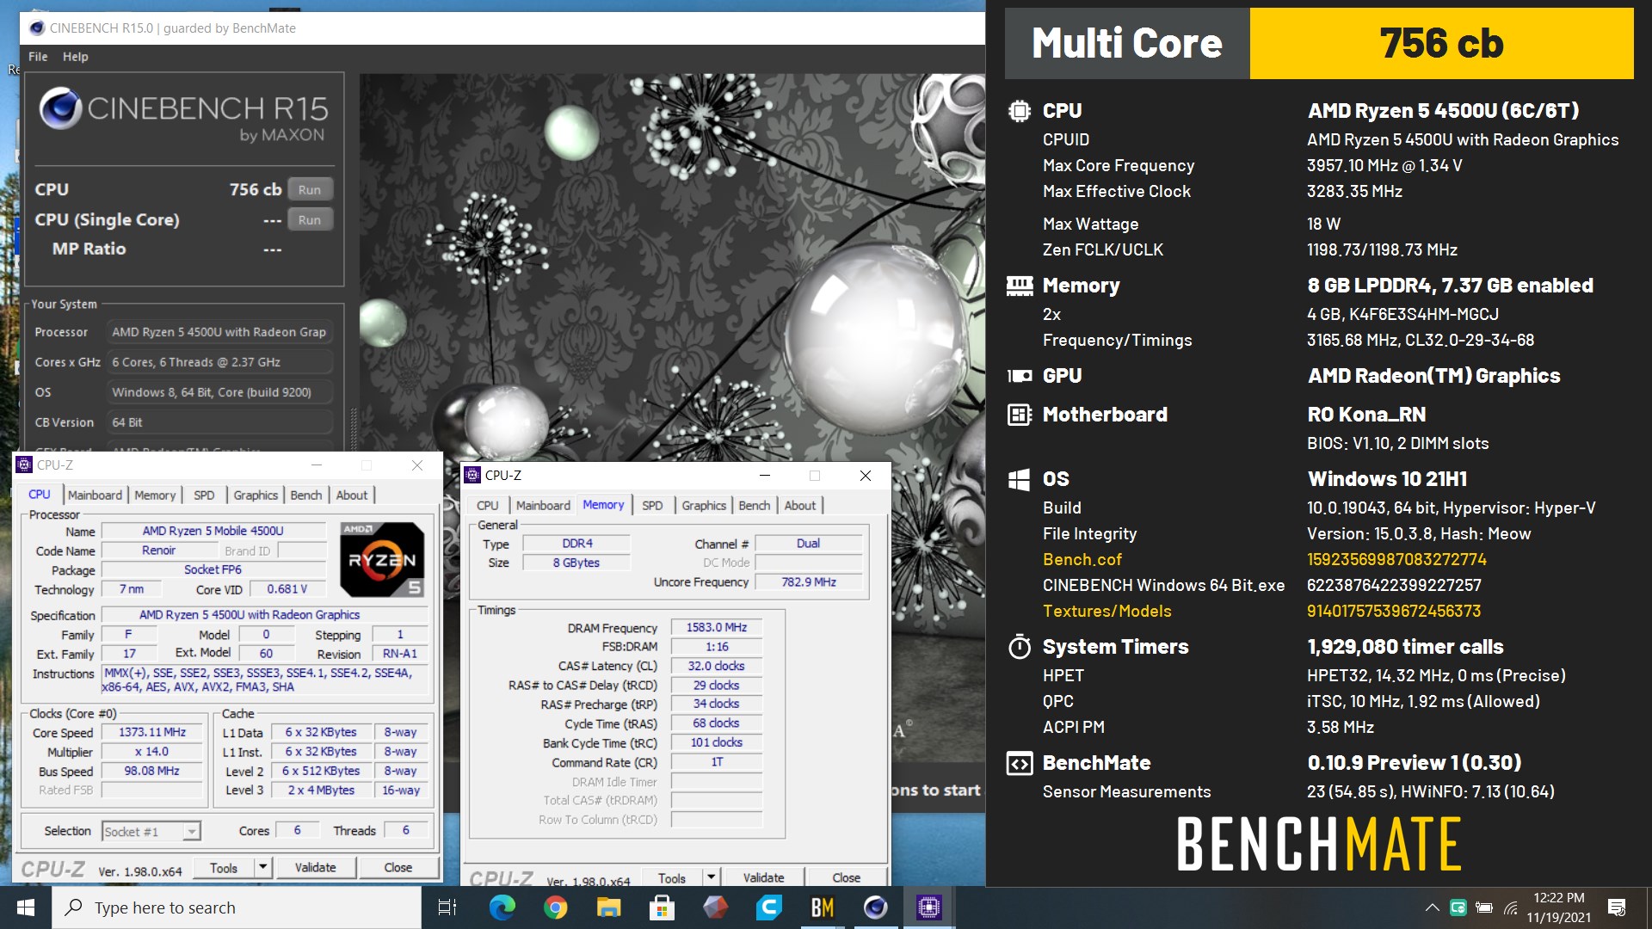The width and height of the screenshot is (1652, 929).
Task: Select Memory tab in left CPU-Z window
Action: tap(155, 495)
